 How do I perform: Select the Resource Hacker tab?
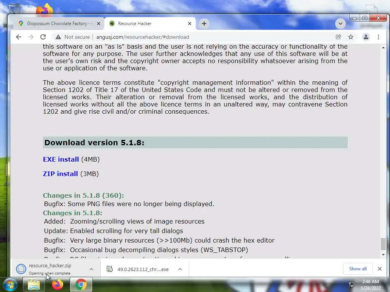(x=150, y=24)
